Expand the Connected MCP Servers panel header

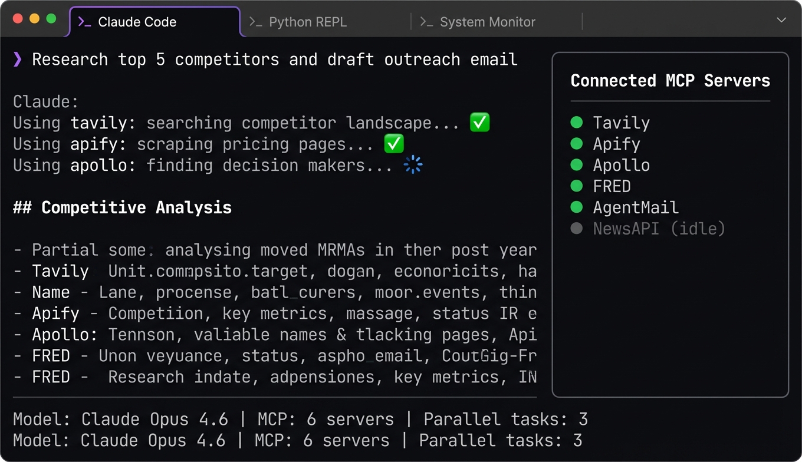tap(670, 81)
